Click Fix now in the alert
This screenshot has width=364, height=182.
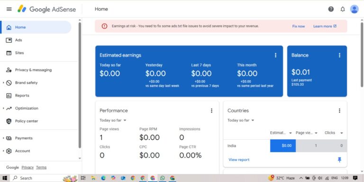tap(299, 26)
